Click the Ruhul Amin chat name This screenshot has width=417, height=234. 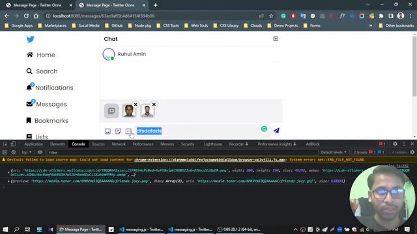(132, 54)
